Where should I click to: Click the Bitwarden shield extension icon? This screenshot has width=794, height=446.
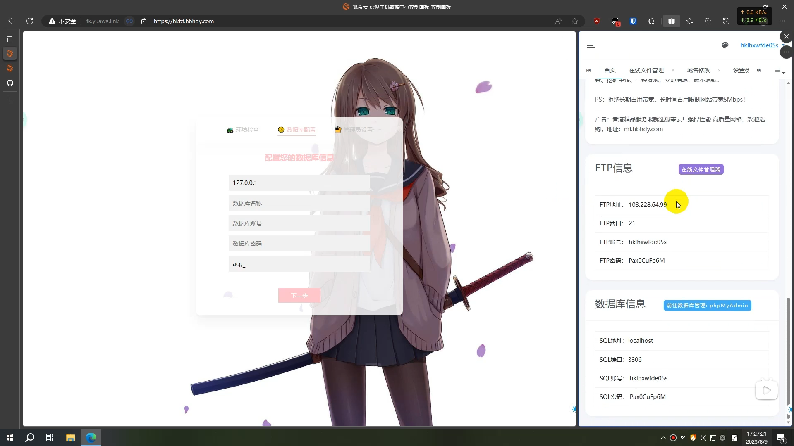point(633,21)
